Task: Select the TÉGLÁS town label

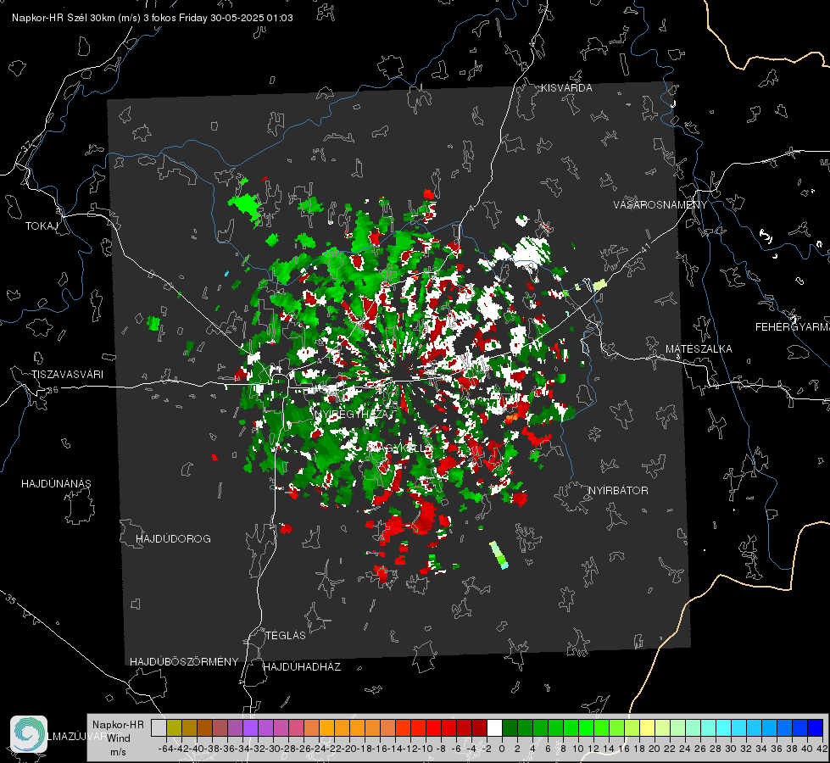Action: 286,636
